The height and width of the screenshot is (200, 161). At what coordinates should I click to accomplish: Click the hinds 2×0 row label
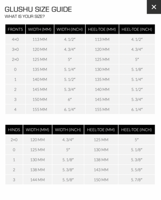coord(14,140)
